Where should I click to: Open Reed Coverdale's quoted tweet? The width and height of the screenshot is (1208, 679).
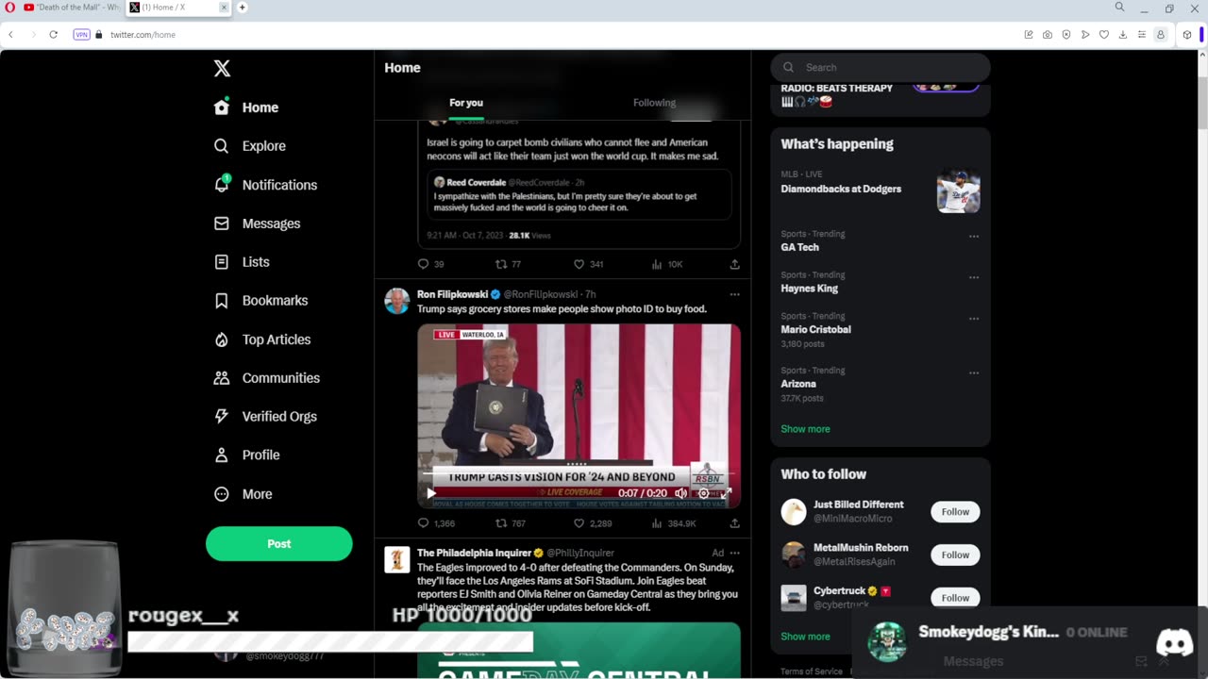[x=579, y=194]
